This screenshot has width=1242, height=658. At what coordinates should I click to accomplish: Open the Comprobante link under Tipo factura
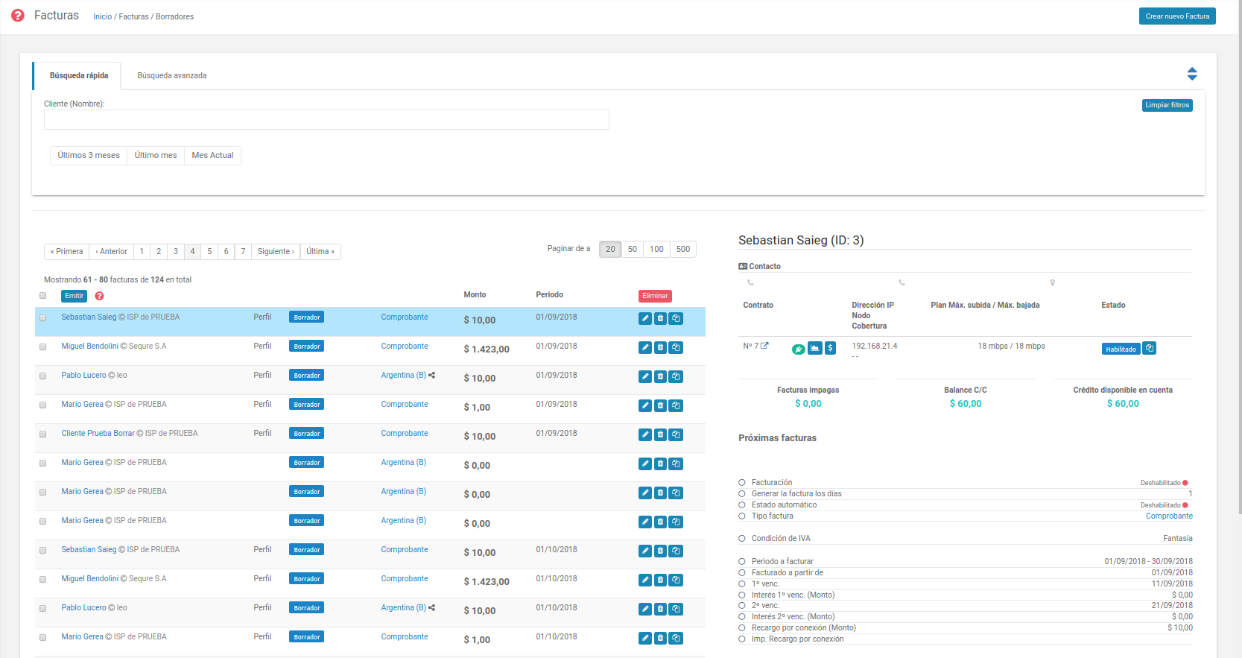coord(1169,516)
